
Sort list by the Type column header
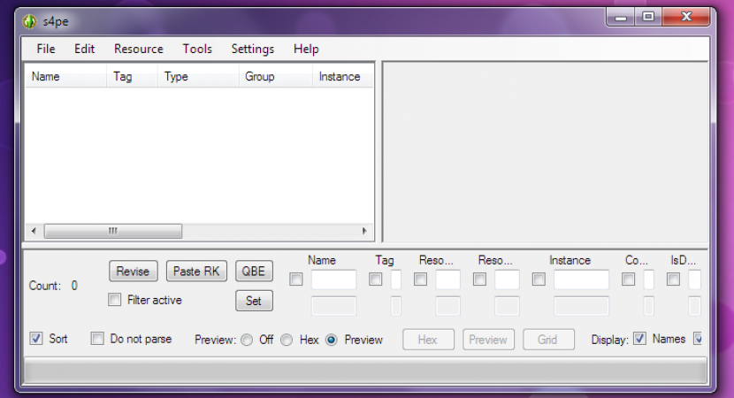click(x=176, y=77)
